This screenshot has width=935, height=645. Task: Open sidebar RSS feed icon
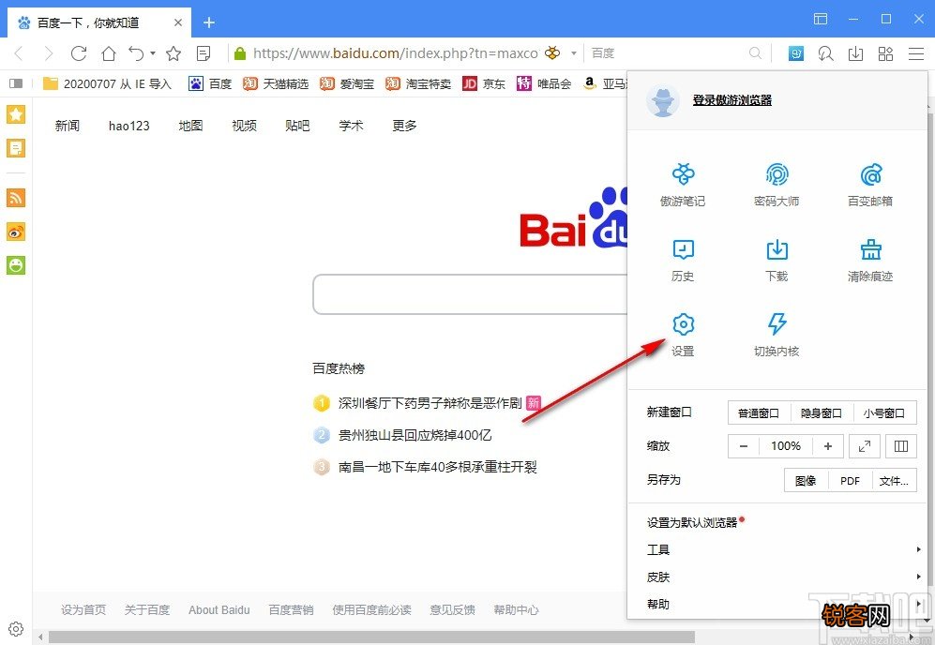[16, 197]
